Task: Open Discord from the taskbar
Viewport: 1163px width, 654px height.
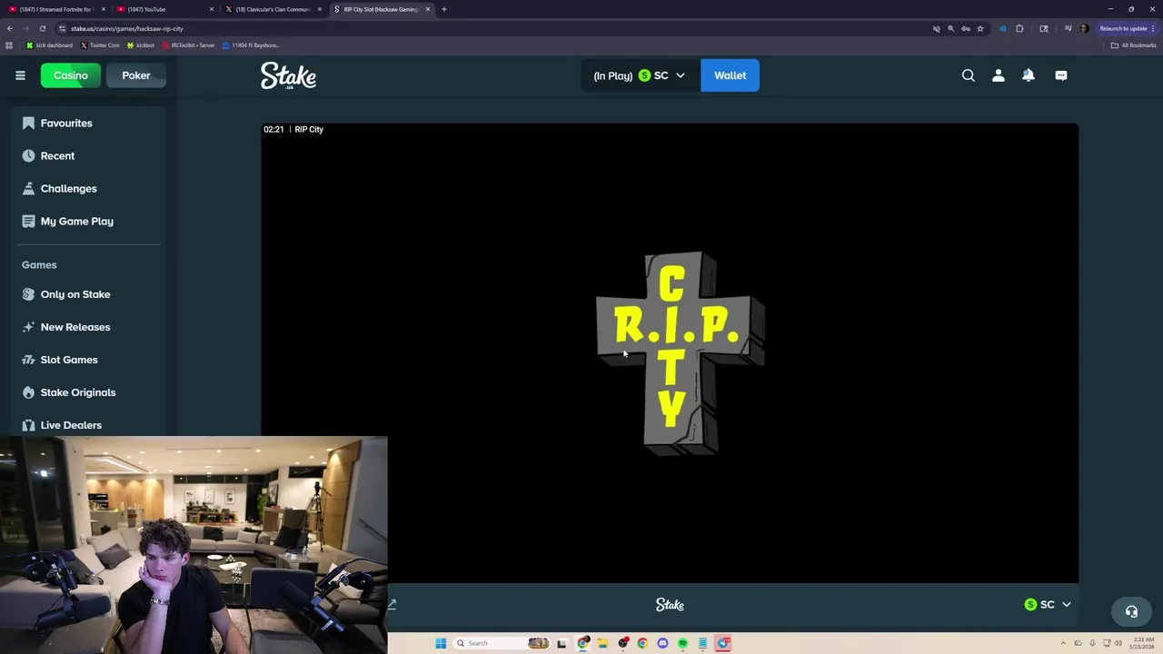Action: (662, 643)
